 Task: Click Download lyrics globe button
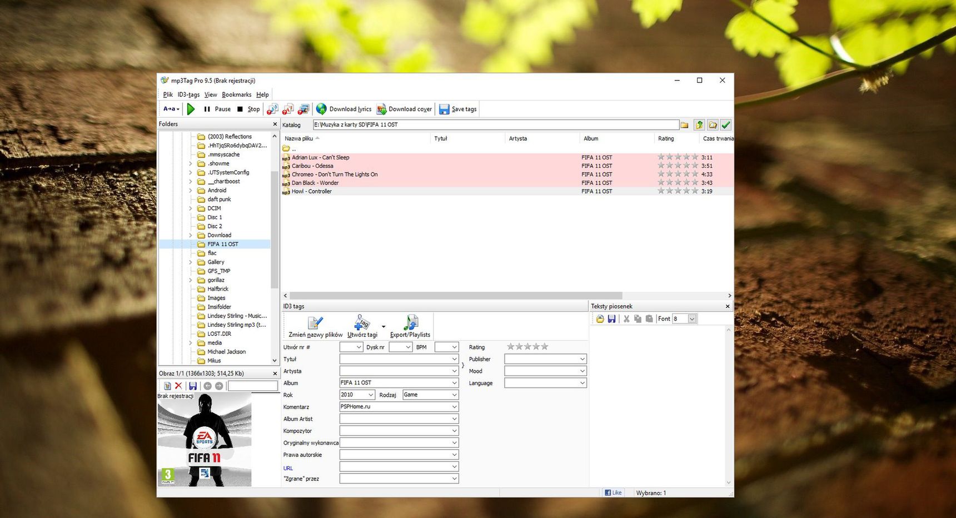[343, 109]
